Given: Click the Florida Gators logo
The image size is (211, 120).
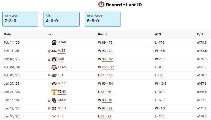Looking at the screenshot, I should [54, 76].
